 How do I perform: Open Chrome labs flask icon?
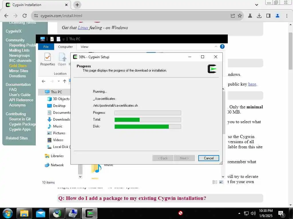click(x=250, y=16)
